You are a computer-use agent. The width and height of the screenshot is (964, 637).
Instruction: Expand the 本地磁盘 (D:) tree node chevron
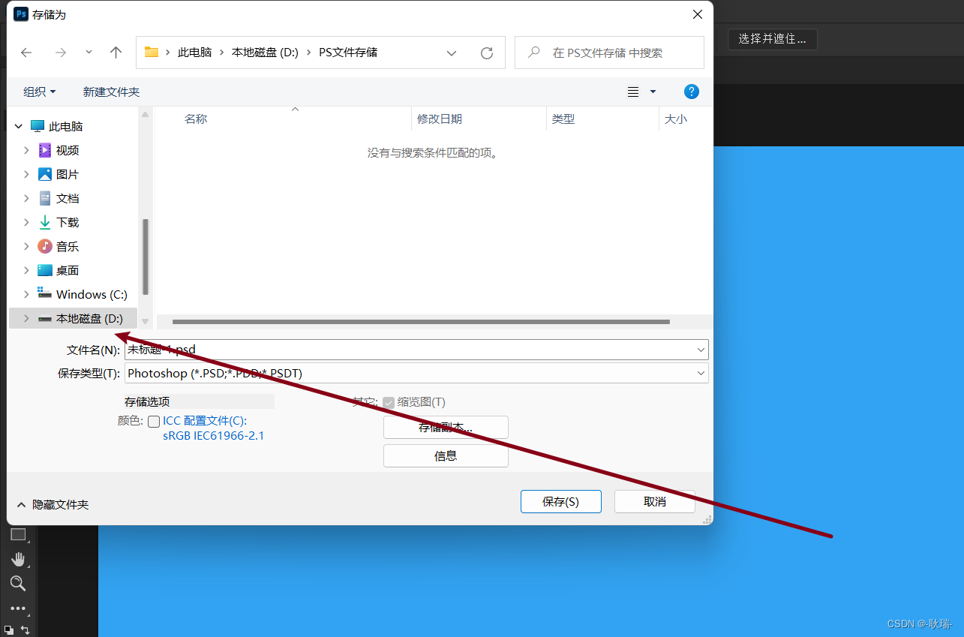coord(26,318)
